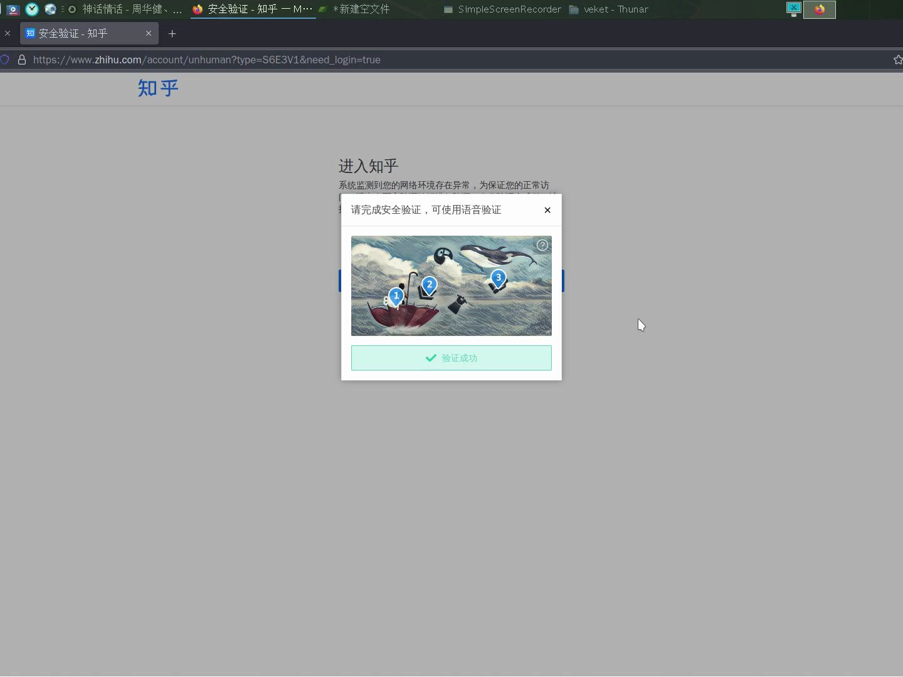The height and width of the screenshot is (677, 903).
Task: Click the 进入知乎 heading text
Action: pos(369,166)
